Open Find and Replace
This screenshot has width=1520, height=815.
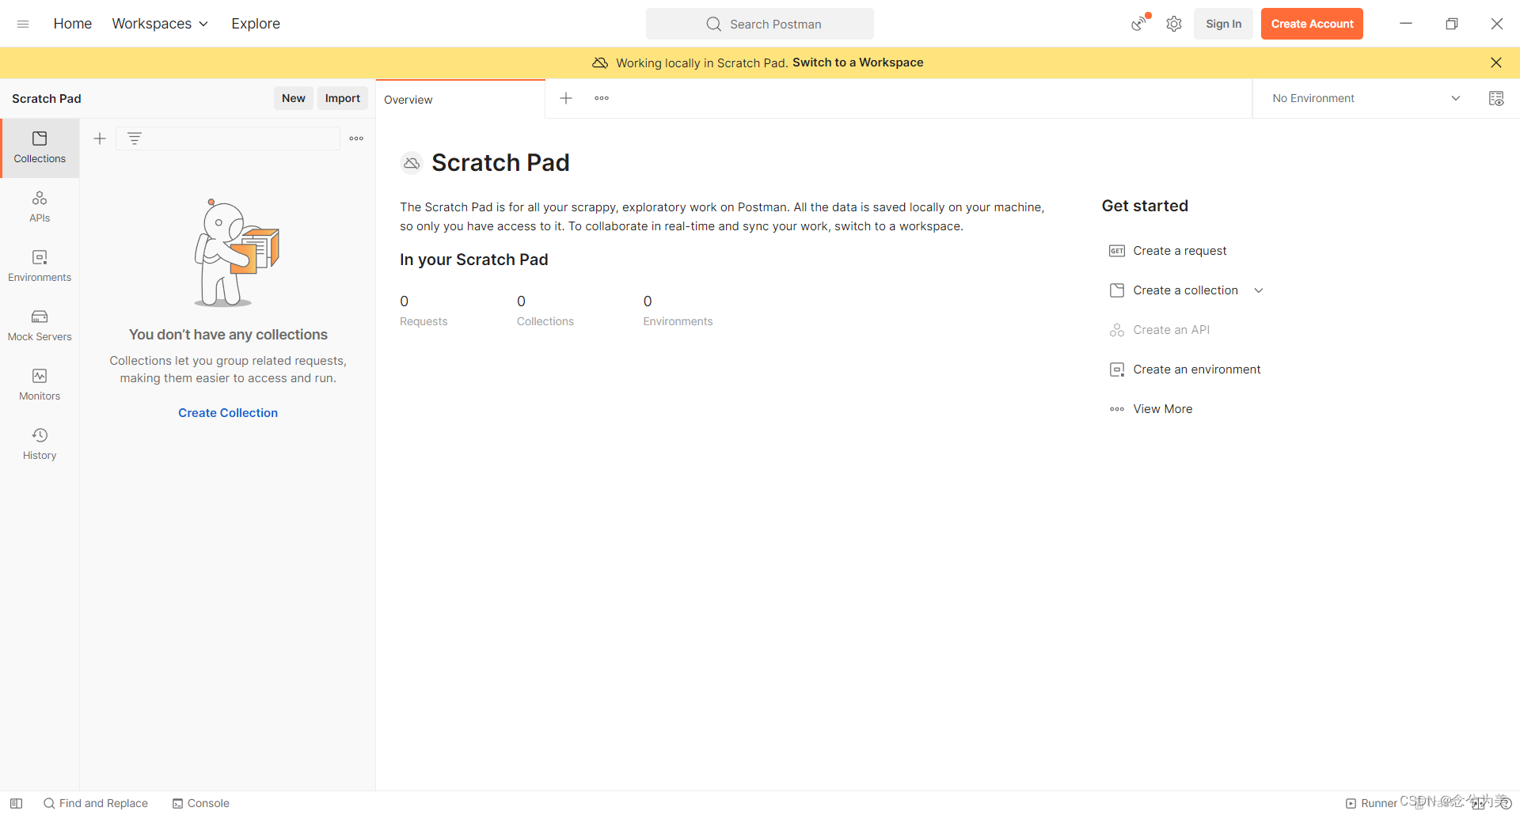click(x=96, y=803)
